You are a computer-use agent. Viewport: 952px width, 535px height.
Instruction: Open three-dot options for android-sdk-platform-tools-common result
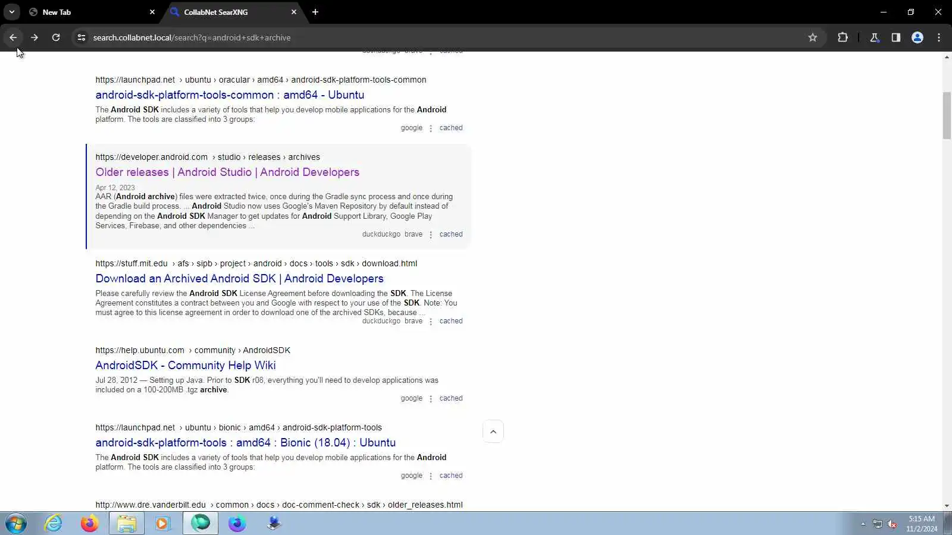click(x=431, y=128)
